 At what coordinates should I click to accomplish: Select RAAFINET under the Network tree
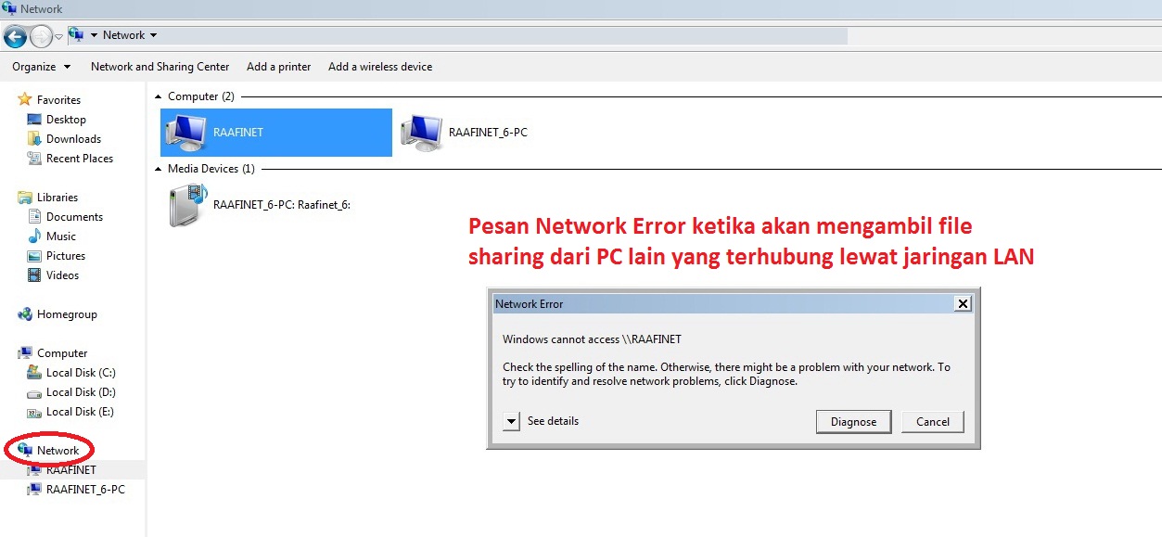(x=70, y=469)
